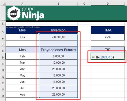Select row 6 header
The image size is (127, 101).
point(3,37)
